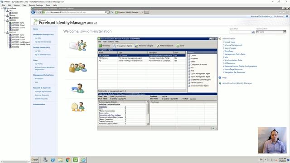Image resolution: width=290 pixels, height=163 pixels.
Task: Open Configure Run Profiles action
Action: 198,65
